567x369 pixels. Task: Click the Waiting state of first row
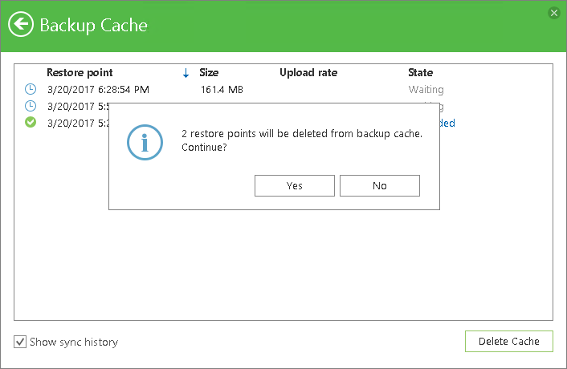pyautogui.click(x=426, y=90)
